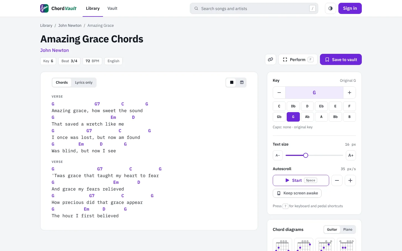The width and height of the screenshot is (402, 251).
Task: Click the Sign in button
Action: coord(350,8)
